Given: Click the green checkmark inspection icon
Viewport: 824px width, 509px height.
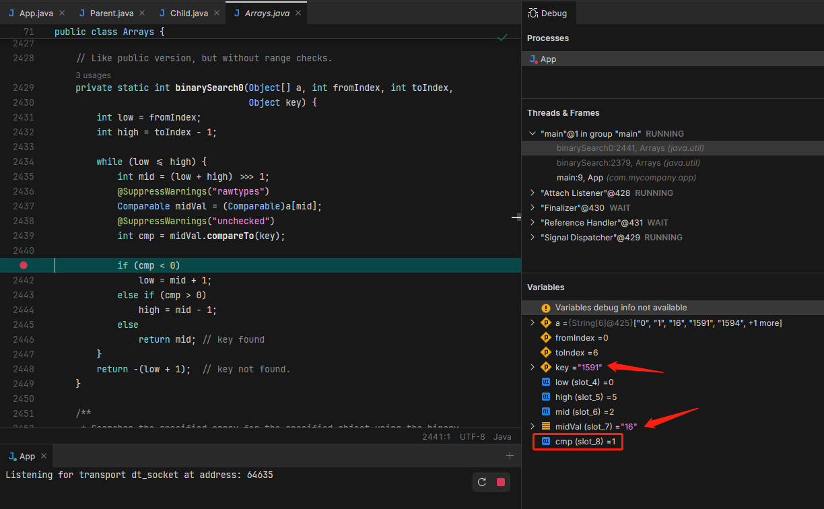Looking at the screenshot, I should [x=502, y=38].
